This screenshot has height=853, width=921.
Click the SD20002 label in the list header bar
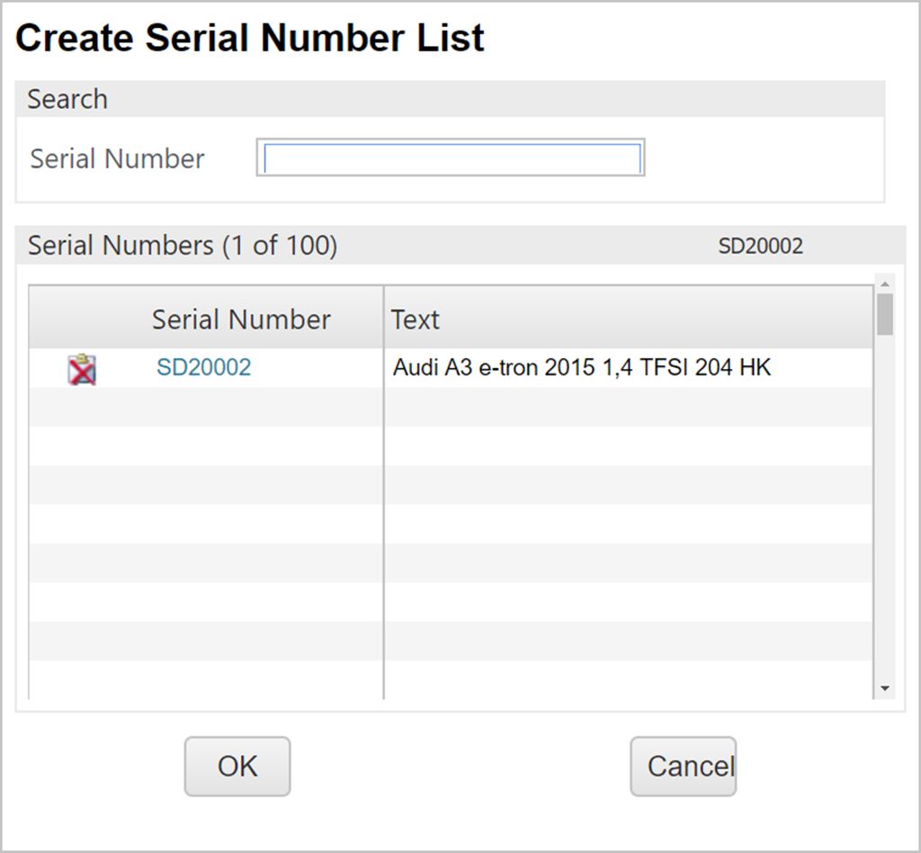click(x=760, y=247)
